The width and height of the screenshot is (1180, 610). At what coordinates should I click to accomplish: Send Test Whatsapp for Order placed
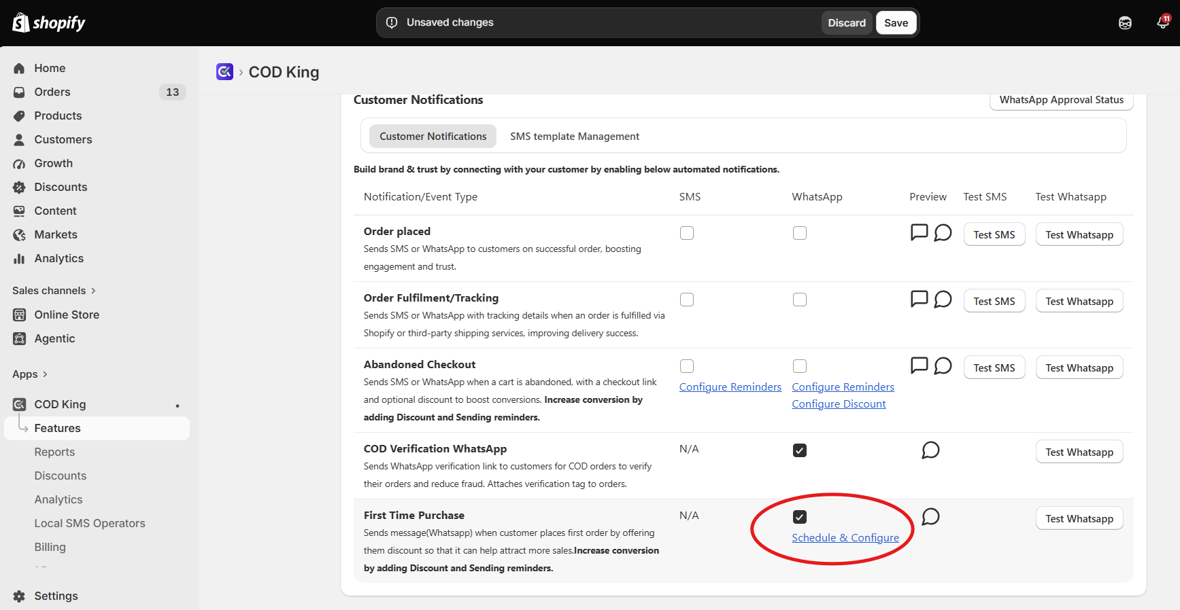click(1079, 234)
